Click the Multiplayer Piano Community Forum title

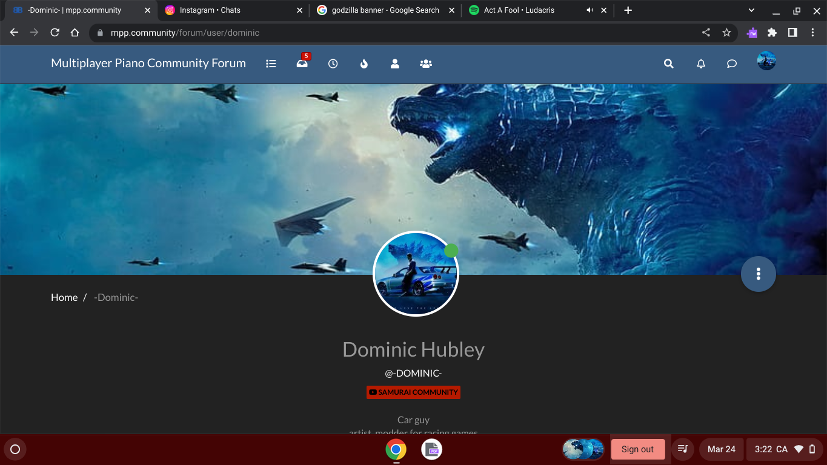[148, 63]
